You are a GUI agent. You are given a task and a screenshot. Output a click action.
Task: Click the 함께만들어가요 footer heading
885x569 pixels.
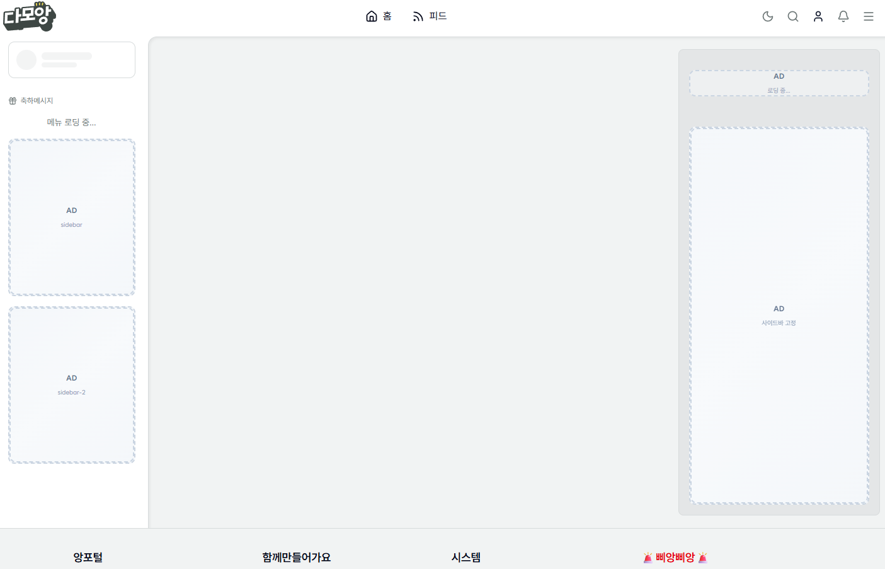297,557
